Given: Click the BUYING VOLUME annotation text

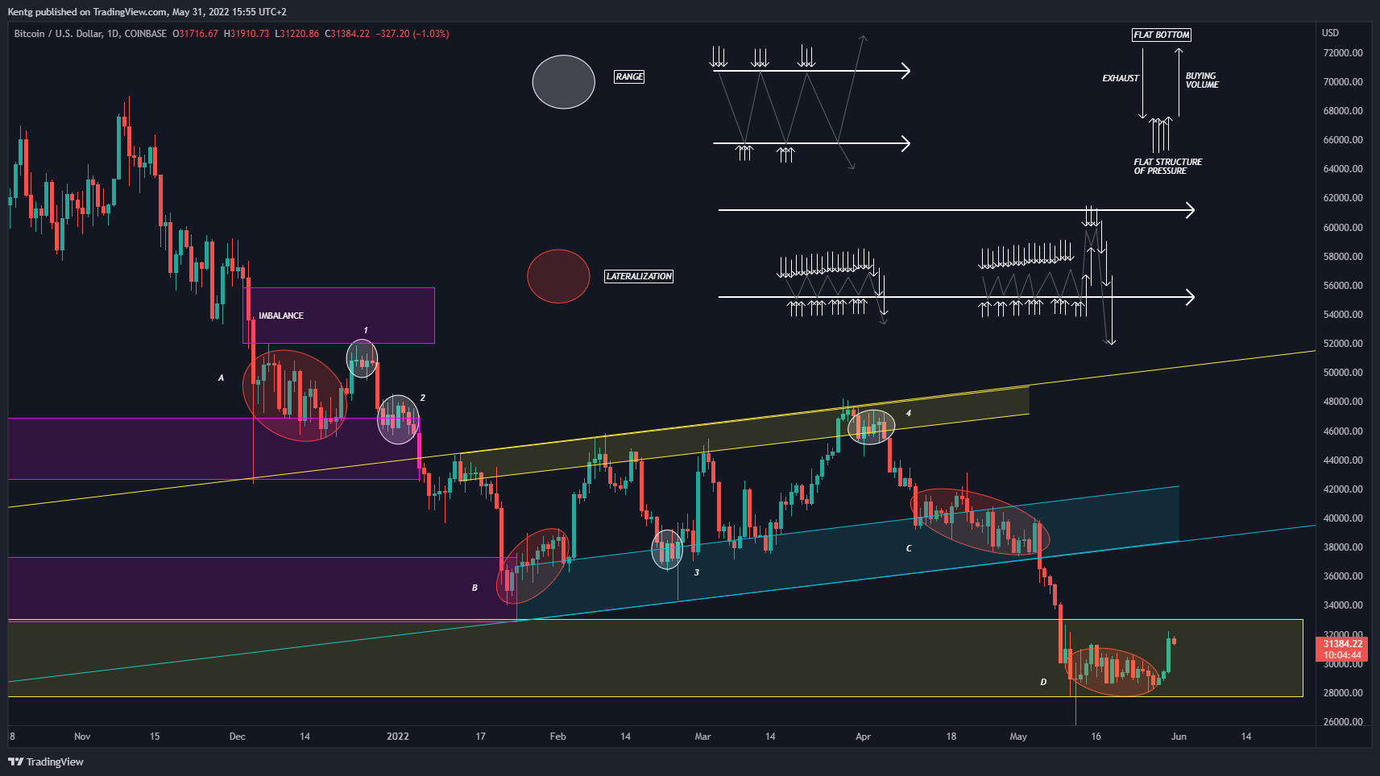Looking at the screenshot, I should [x=1202, y=80].
